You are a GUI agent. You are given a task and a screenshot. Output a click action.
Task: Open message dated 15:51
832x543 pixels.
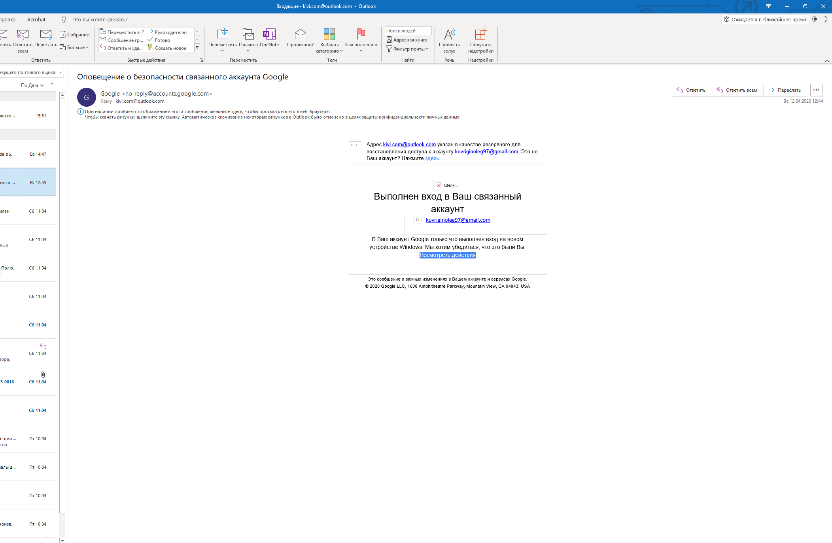[28, 116]
